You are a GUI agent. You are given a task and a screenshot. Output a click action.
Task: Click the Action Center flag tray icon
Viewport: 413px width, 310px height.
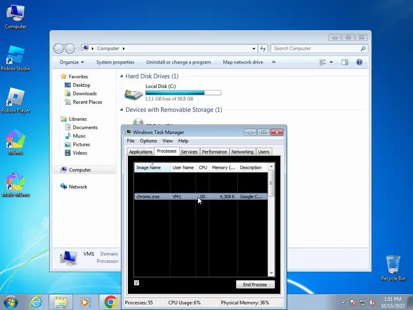point(353,303)
